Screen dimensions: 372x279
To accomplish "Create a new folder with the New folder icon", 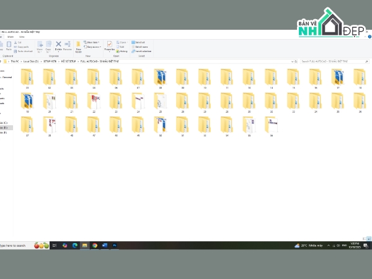I will click(x=79, y=46).
